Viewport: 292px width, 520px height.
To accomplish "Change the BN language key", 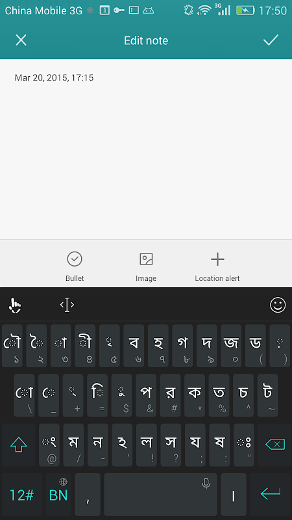I will pyautogui.click(x=58, y=495).
